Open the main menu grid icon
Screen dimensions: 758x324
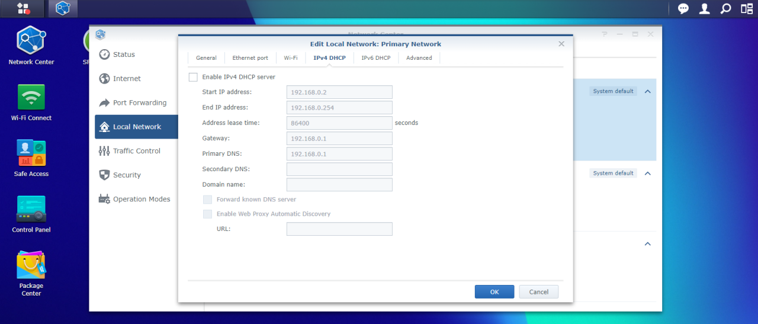pos(23,8)
